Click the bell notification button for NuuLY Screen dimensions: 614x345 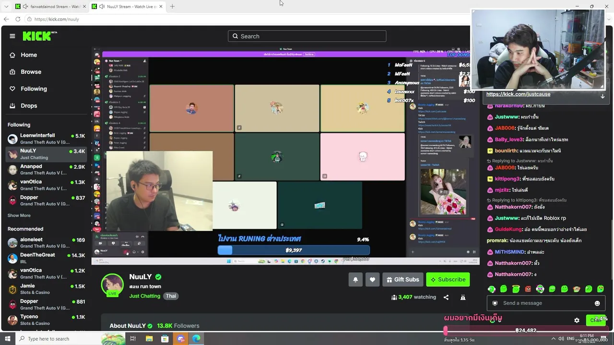click(x=355, y=280)
